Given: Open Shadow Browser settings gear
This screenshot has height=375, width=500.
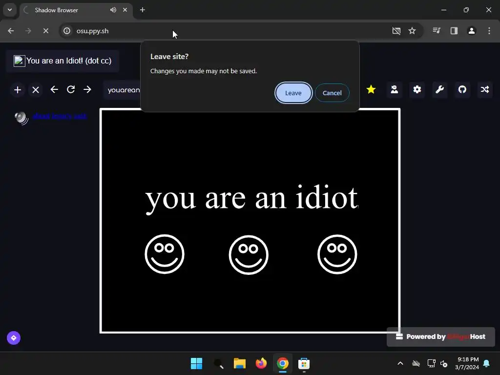Looking at the screenshot, I should (x=417, y=90).
